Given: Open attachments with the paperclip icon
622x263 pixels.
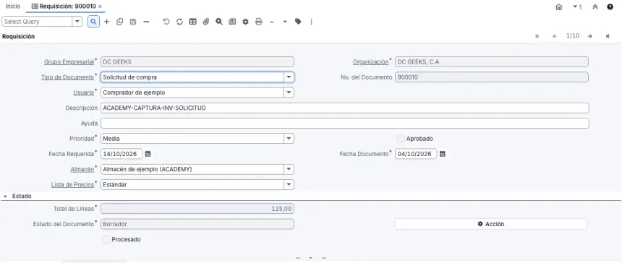Looking at the screenshot, I should (x=206, y=22).
